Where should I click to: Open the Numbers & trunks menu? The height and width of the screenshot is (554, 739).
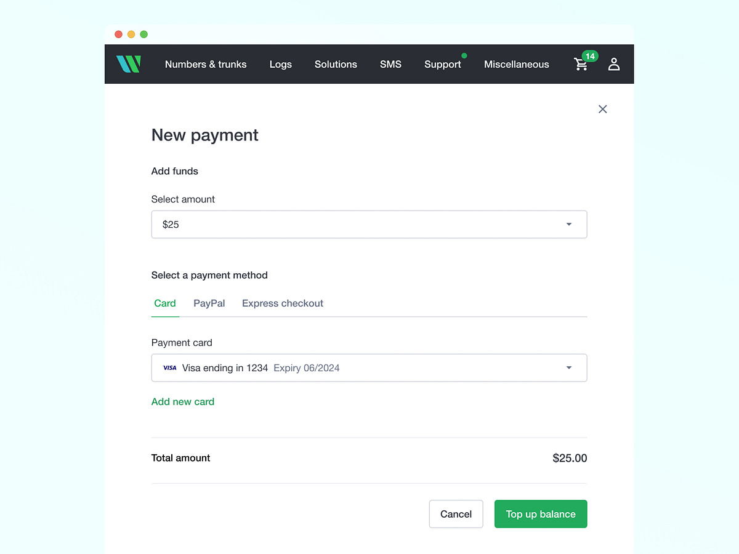point(206,64)
